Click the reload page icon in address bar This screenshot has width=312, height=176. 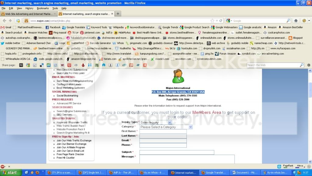[221, 21]
